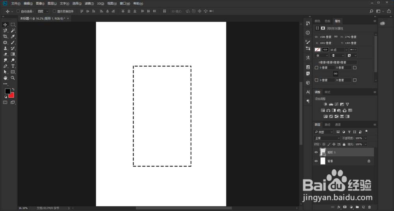Select the Path Selection arrow tool
Screen dimensions: 394x211
[5, 72]
